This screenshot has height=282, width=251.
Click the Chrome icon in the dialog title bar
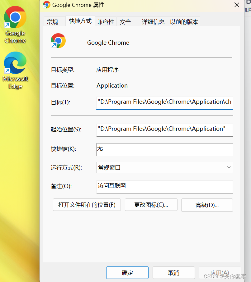click(46, 5)
